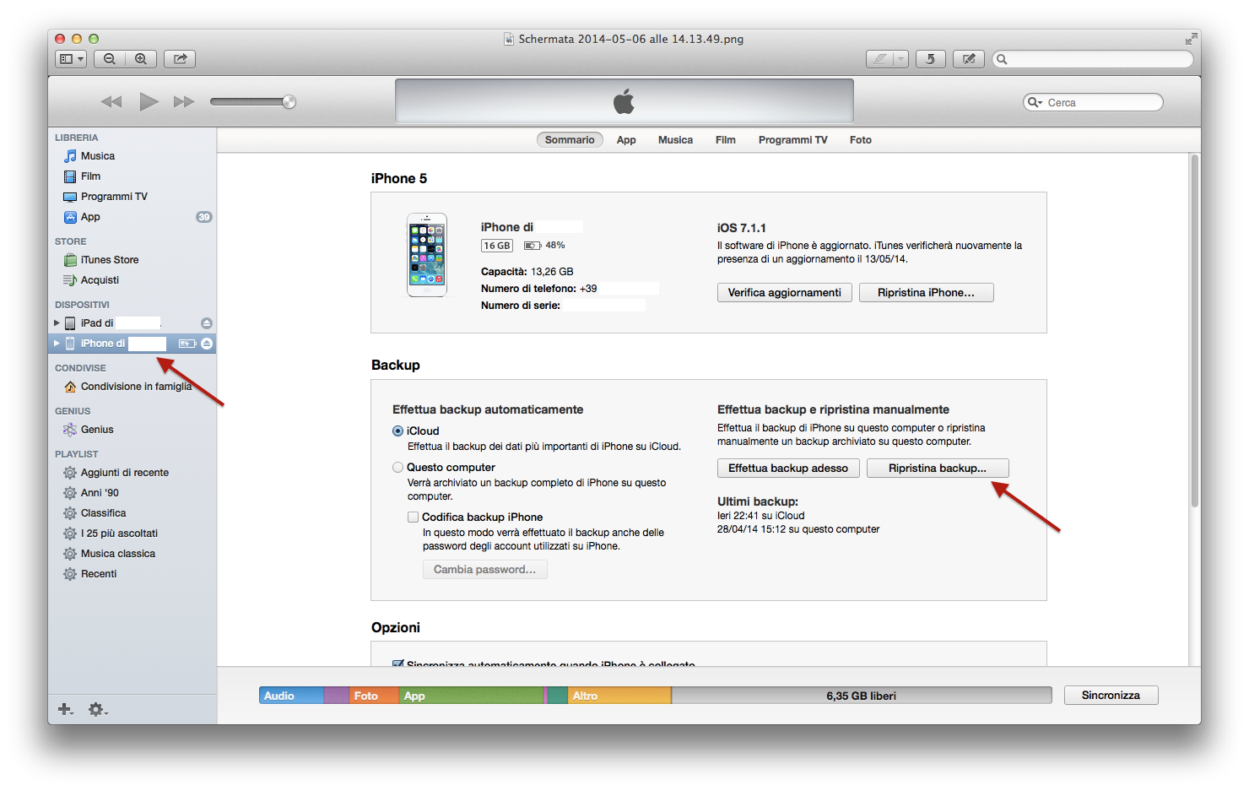Viewport: 1249px width, 791px height.
Task: Open the gear action menu at sidebar bottom
Action: pyautogui.click(x=98, y=709)
